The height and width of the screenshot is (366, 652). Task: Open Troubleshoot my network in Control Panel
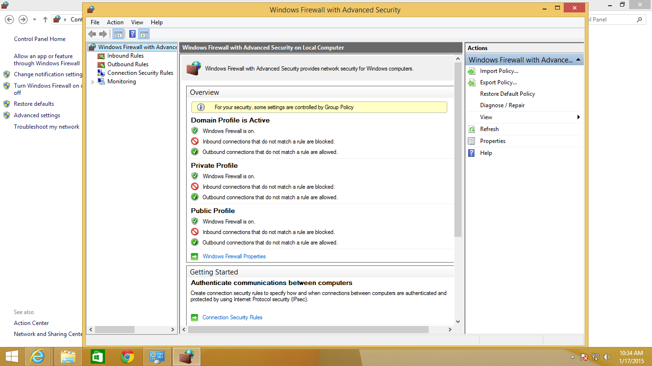[47, 127]
